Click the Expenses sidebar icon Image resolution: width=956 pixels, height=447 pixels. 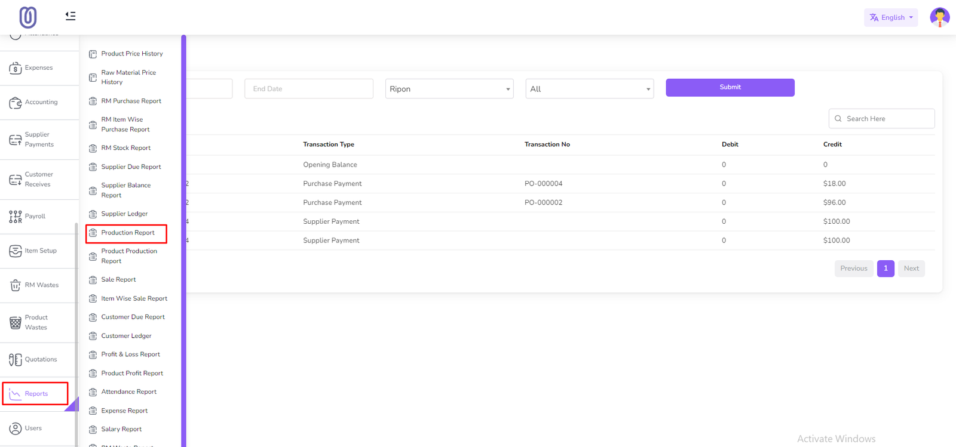[16, 68]
